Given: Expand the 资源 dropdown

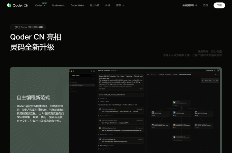Looking at the screenshot, I should [120, 5].
